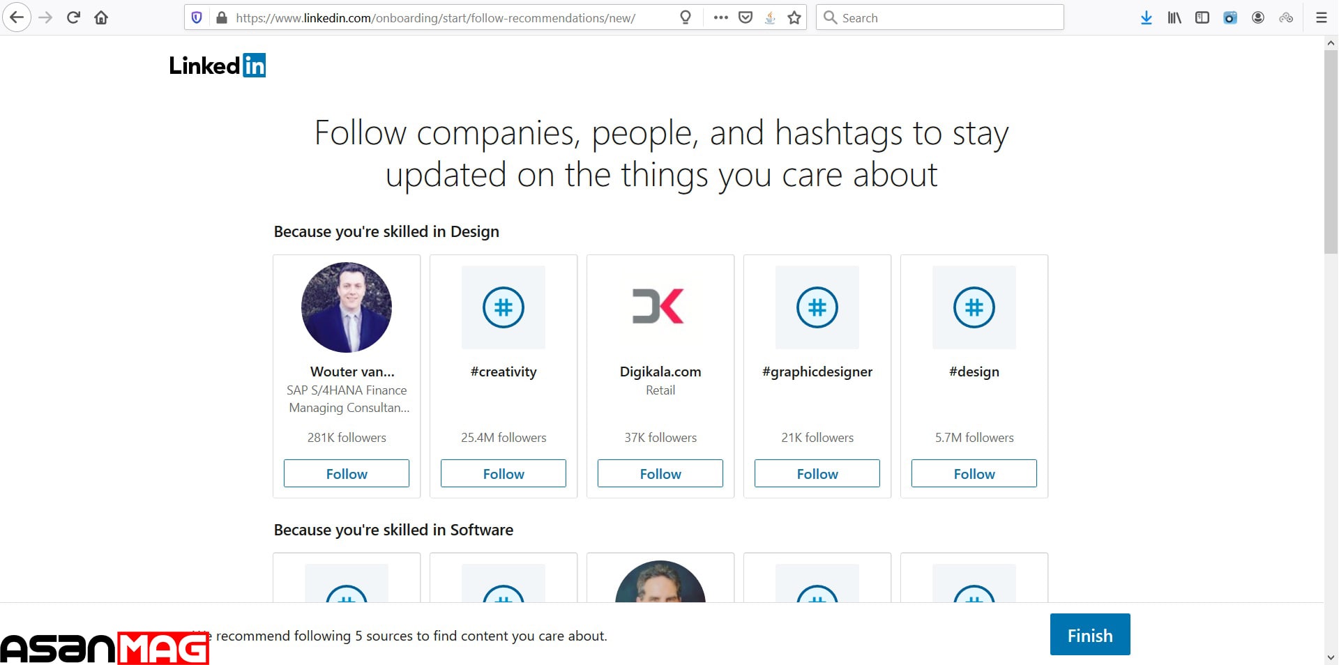Bookmark this page with the star icon

pos(794,17)
